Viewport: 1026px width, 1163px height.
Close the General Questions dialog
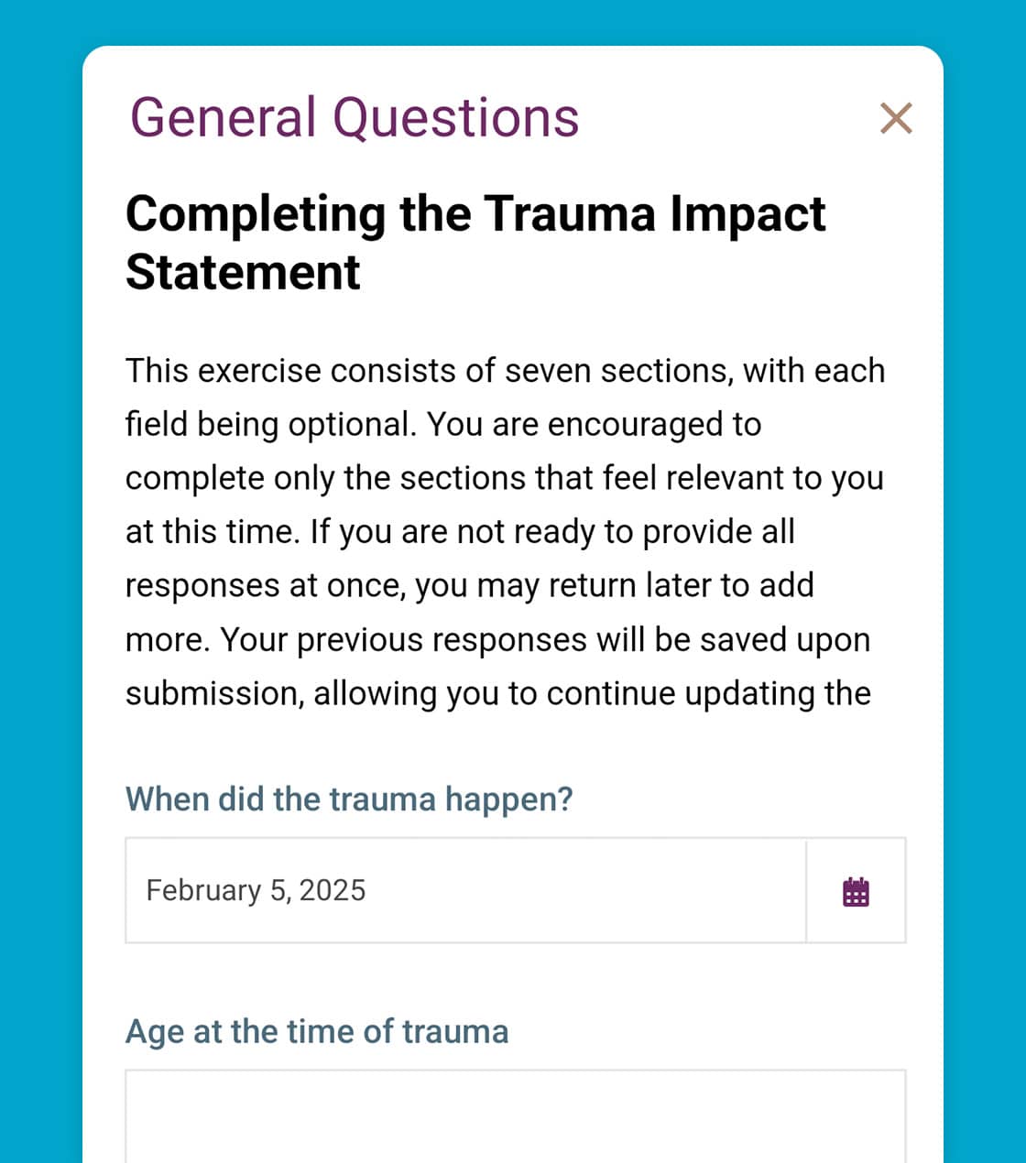(x=895, y=118)
